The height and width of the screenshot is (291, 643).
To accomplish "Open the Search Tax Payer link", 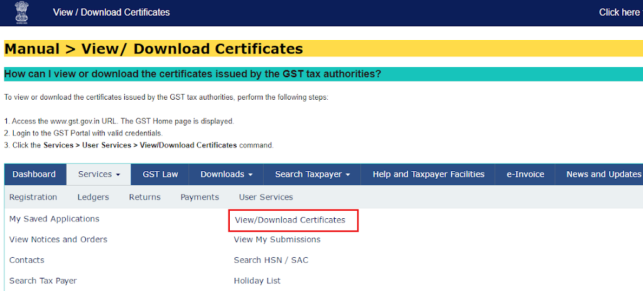I will point(43,281).
